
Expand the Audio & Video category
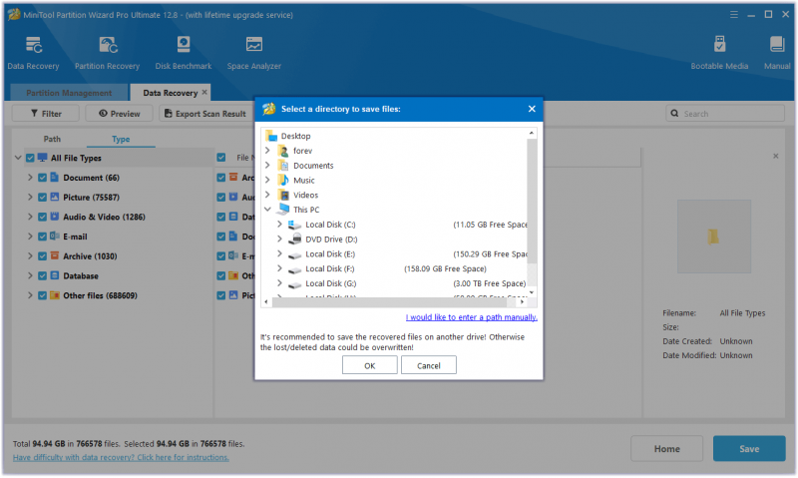(x=30, y=217)
